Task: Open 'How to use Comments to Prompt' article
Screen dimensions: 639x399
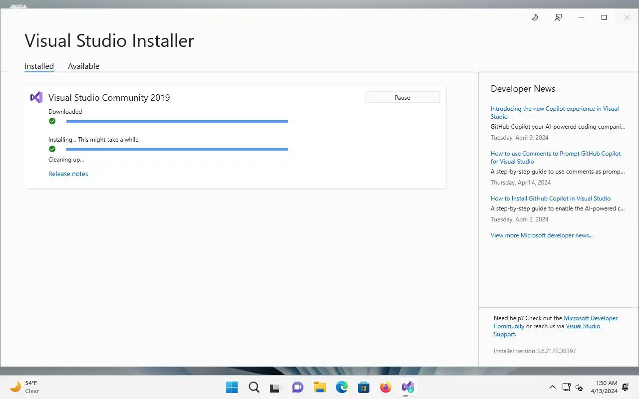Action: [x=556, y=157]
